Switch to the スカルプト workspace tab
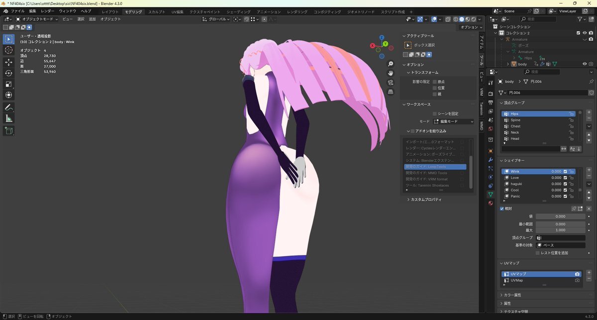This screenshot has width=597, height=320. tap(157, 11)
